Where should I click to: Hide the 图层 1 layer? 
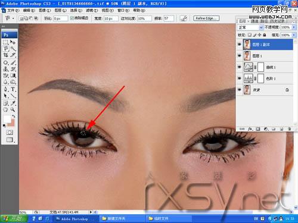point(240,56)
